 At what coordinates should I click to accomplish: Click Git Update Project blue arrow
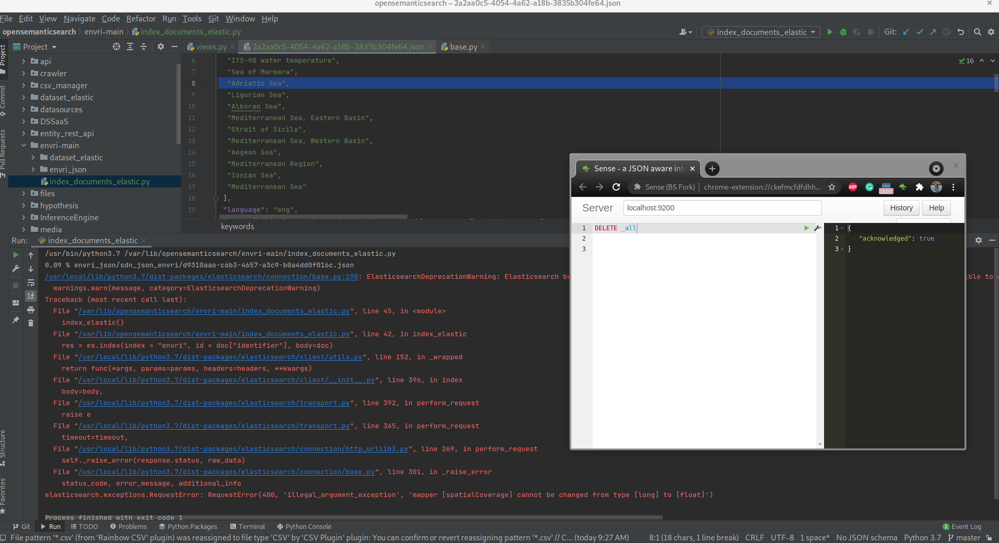pyautogui.click(x=906, y=32)
